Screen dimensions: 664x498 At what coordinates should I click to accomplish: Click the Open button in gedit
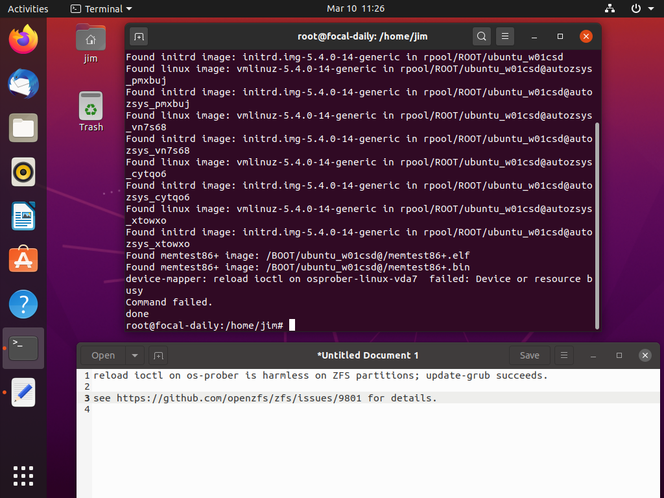[x=102, y=355]
